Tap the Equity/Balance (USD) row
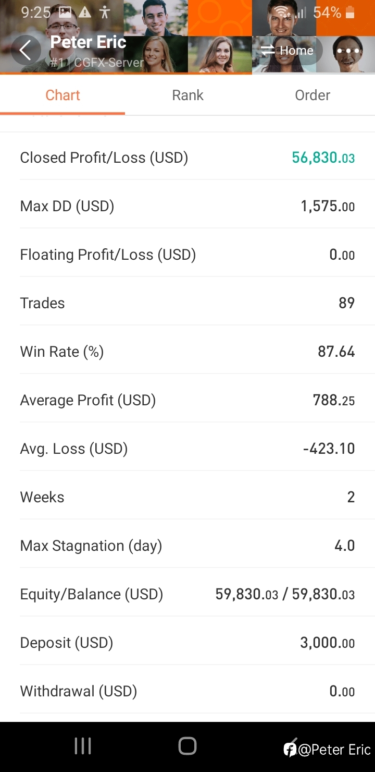 (x=187, y=594)
